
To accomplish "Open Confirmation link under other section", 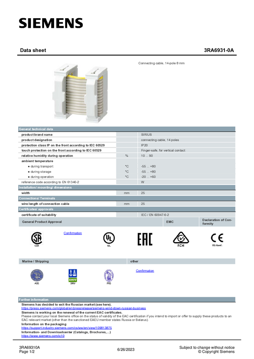I will [145, 271].
